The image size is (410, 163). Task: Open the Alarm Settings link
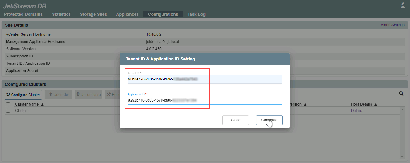(392, 25)
